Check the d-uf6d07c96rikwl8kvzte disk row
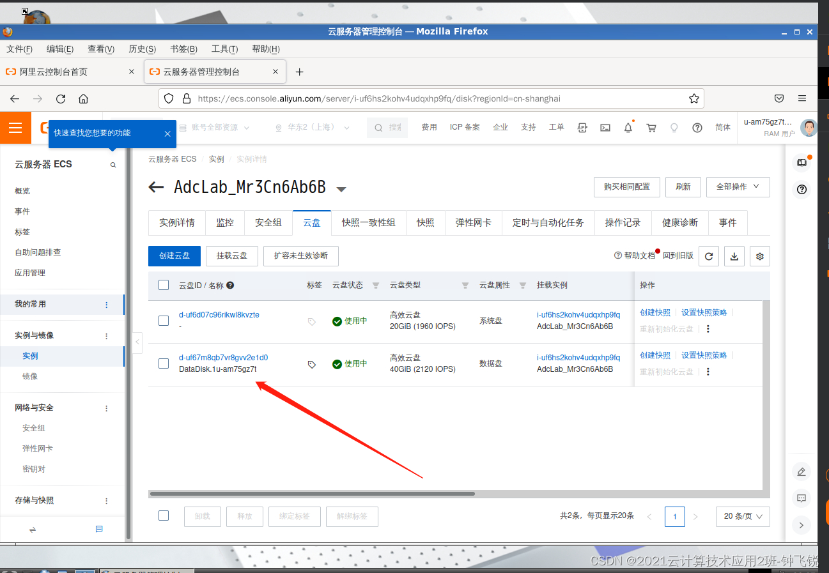 click(x=164, y=321)
